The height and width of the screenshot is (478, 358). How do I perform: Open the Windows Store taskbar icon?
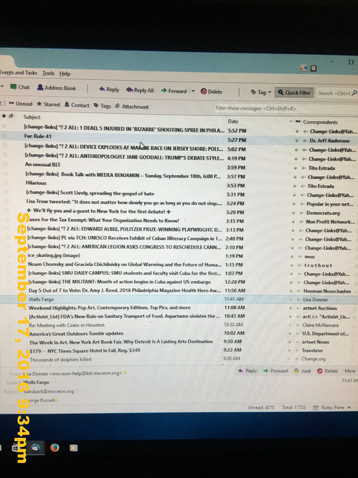(x=16, y=447)
